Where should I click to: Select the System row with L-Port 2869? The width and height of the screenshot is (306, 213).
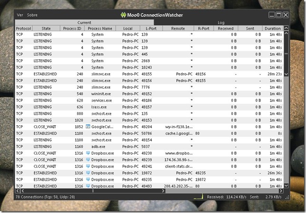tap(149, 61)
